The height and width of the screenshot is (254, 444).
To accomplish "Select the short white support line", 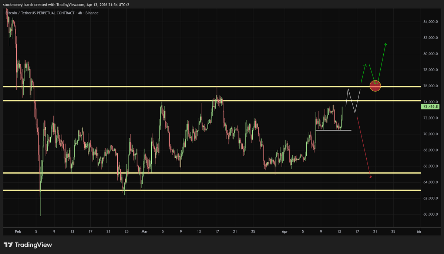I will pyautogui.click(x=333, y=130).
